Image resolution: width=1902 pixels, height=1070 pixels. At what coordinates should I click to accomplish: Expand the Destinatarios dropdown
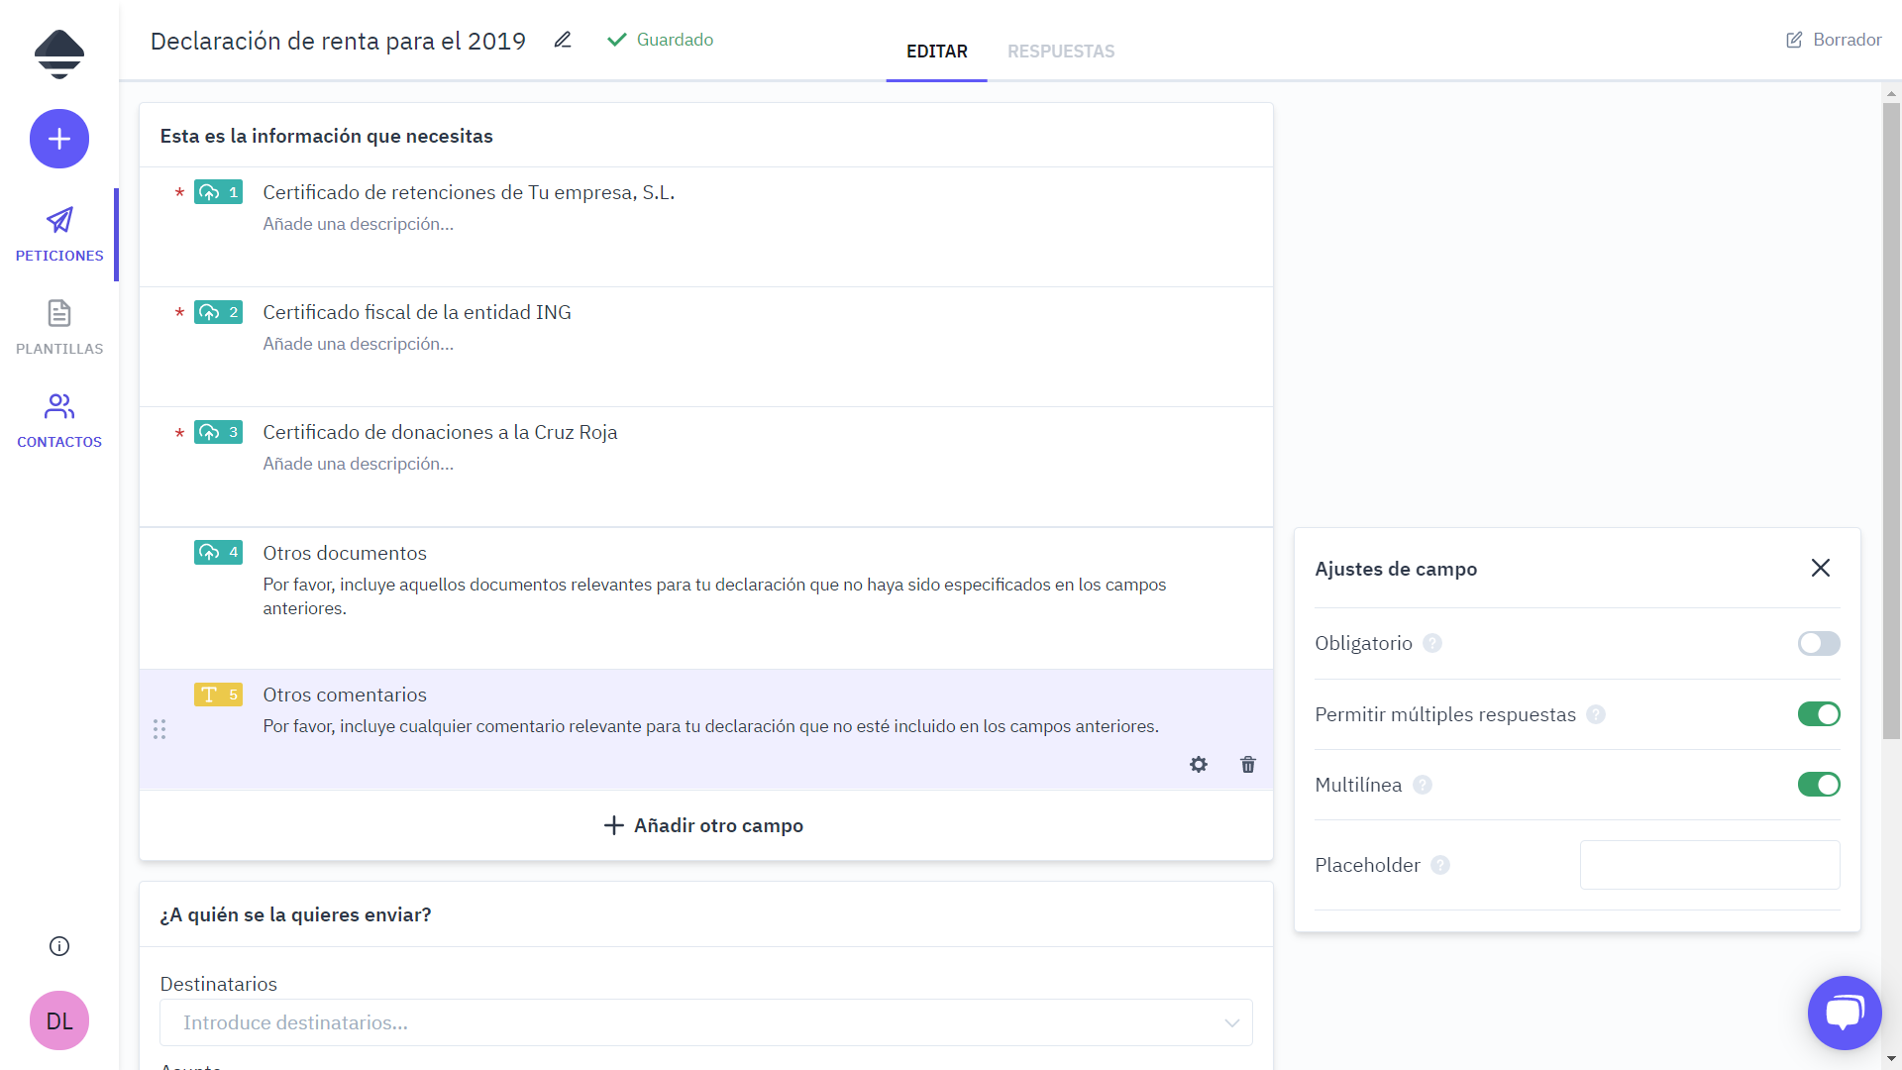(x=1231, y=1022)
